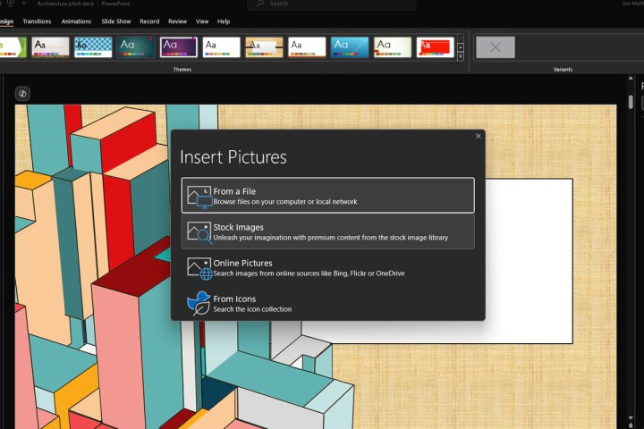The height and width of the screenshot is (429, 644).
Task: Go to the Record tab
Action: (149, 21)
